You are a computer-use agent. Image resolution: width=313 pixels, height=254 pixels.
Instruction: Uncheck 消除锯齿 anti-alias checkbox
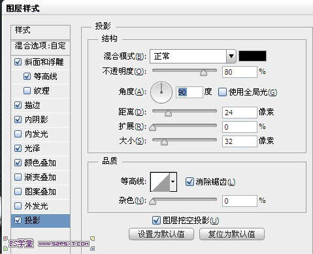[x=189, y=181]
